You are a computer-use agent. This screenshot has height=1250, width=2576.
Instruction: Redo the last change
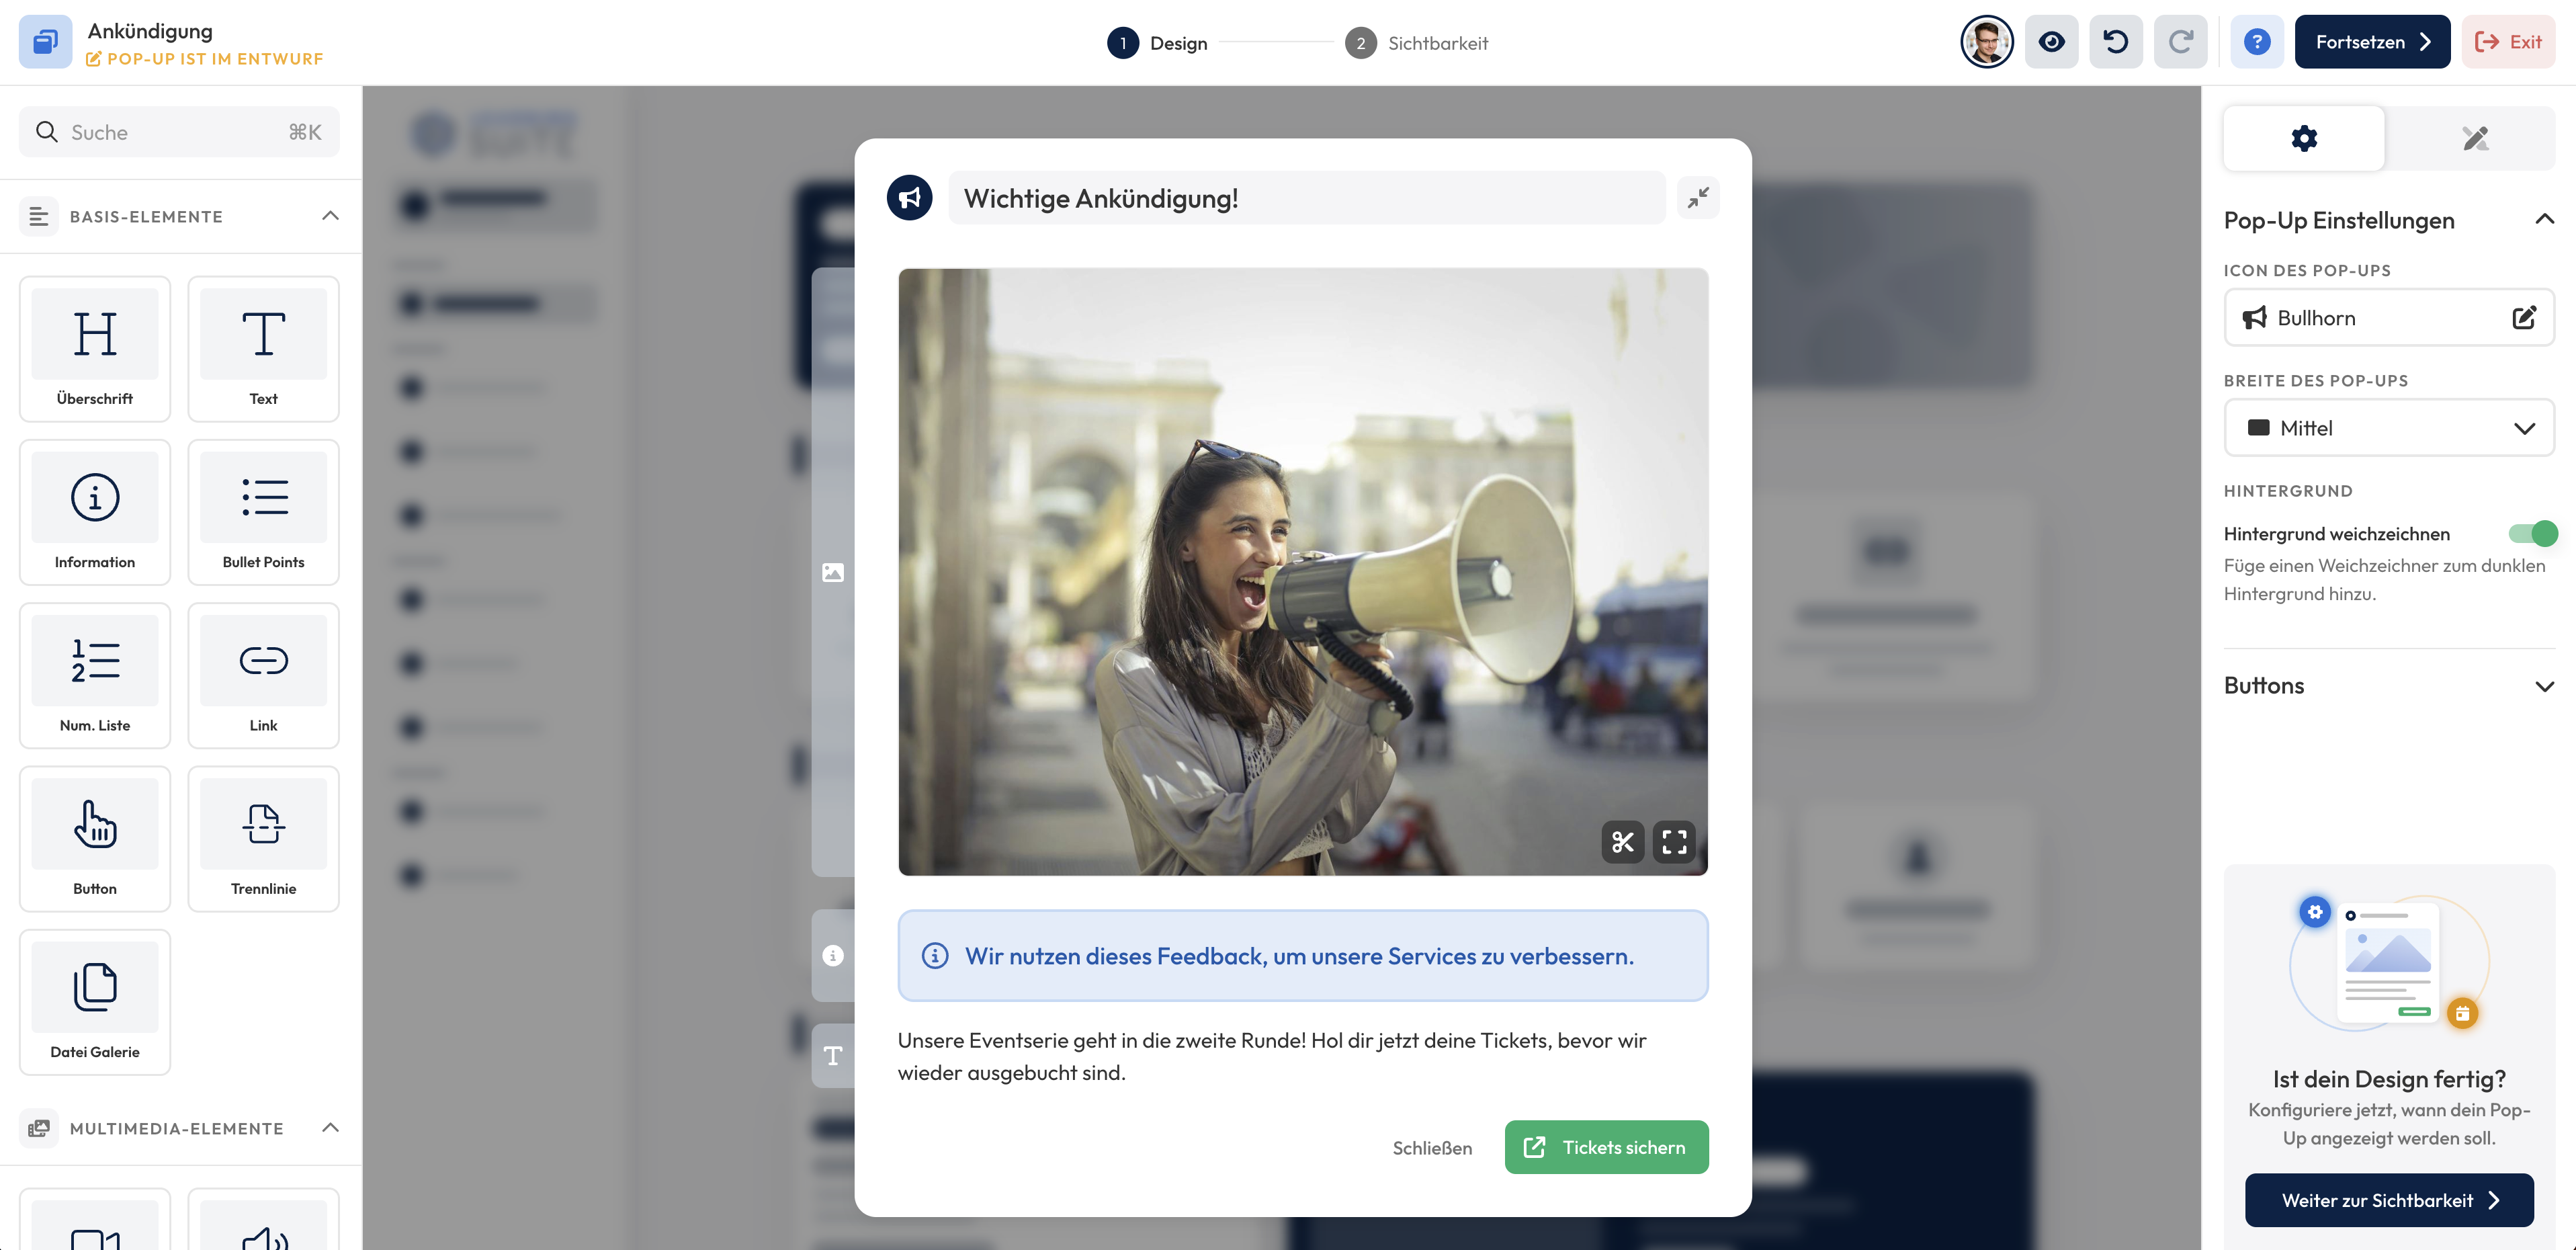pyautogui.click(x=2180, y=42)
